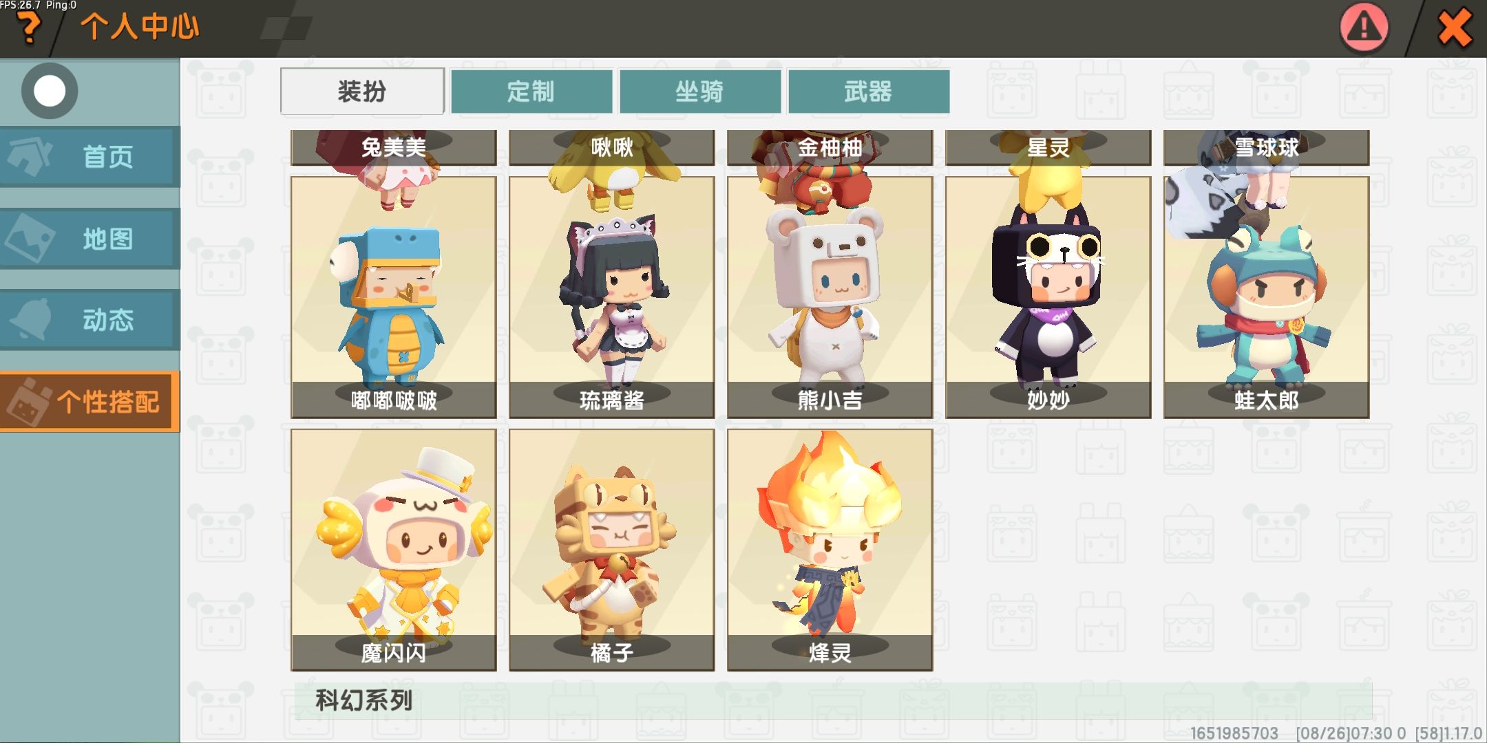
Task: Click the red warning alert icon
Action: pos(1364,28)
